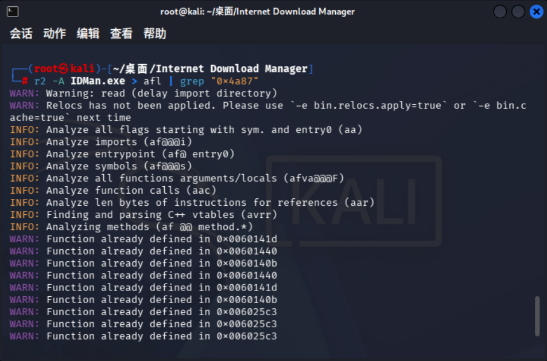This screenshot has width=547, height=361.
Task: Click the blue close window button
Action: (536, 12)
